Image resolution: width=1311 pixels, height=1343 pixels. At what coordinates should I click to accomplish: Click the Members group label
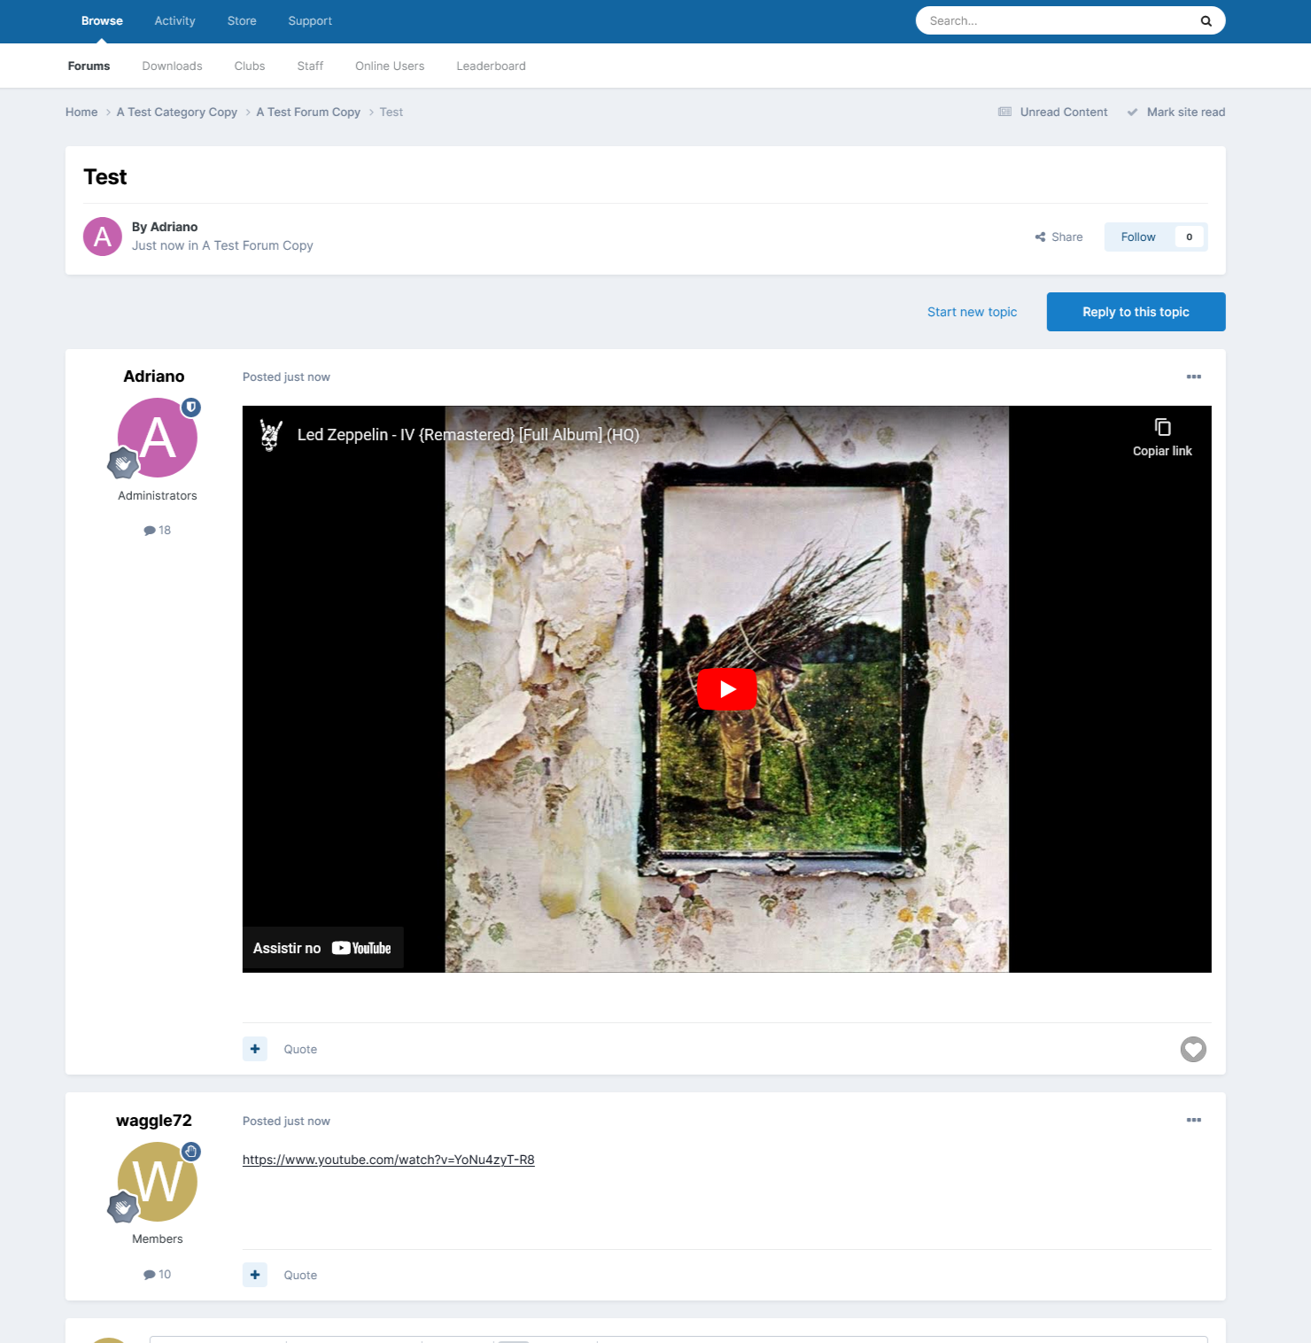tap(158, 1239)
